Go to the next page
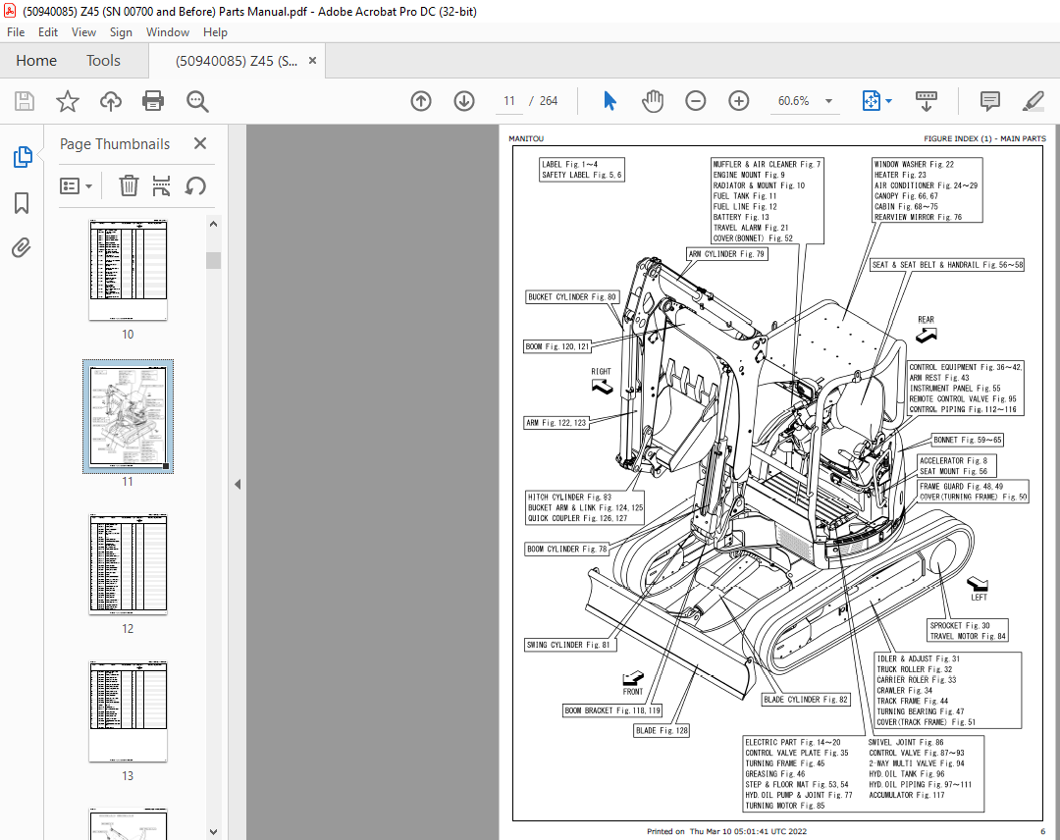 [463, 101]
